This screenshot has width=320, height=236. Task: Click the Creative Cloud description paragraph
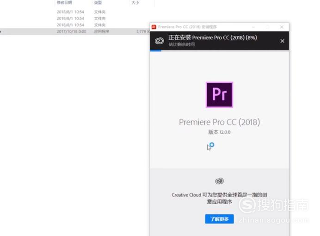219,198
